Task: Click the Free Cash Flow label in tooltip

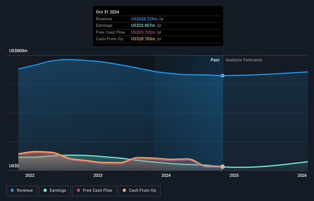Action: 111,32
